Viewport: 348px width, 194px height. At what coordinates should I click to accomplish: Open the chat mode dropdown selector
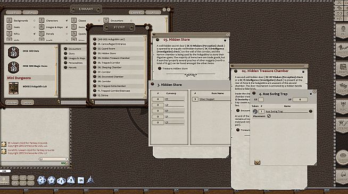click(x=54, y=159)
